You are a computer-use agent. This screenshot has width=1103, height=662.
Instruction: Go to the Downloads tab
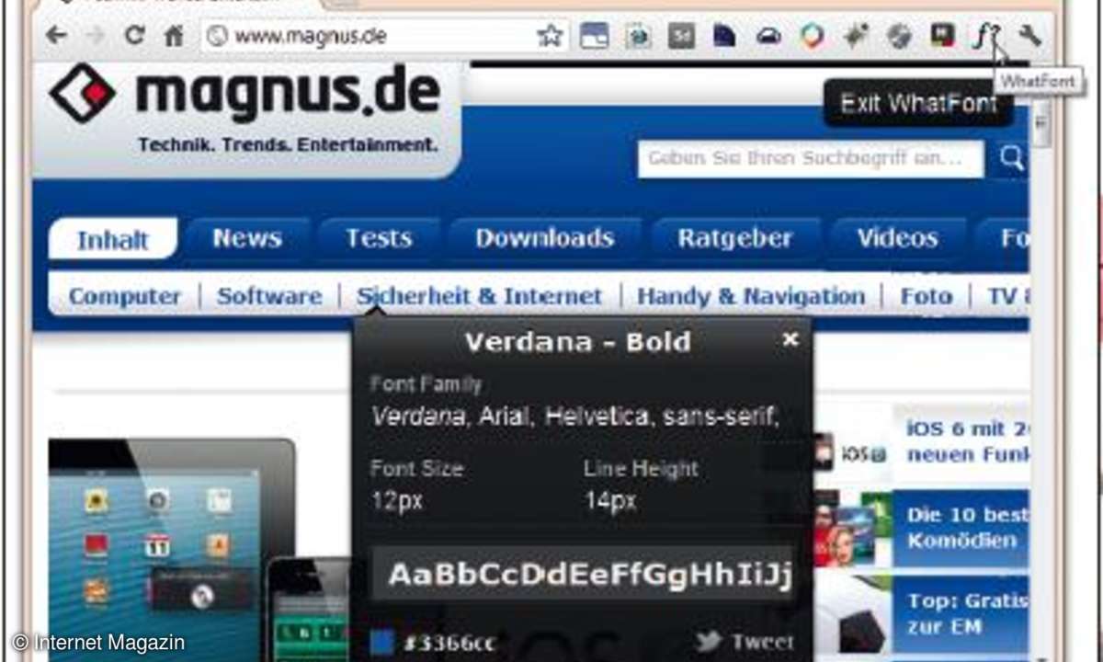click(x=544, y=238)
